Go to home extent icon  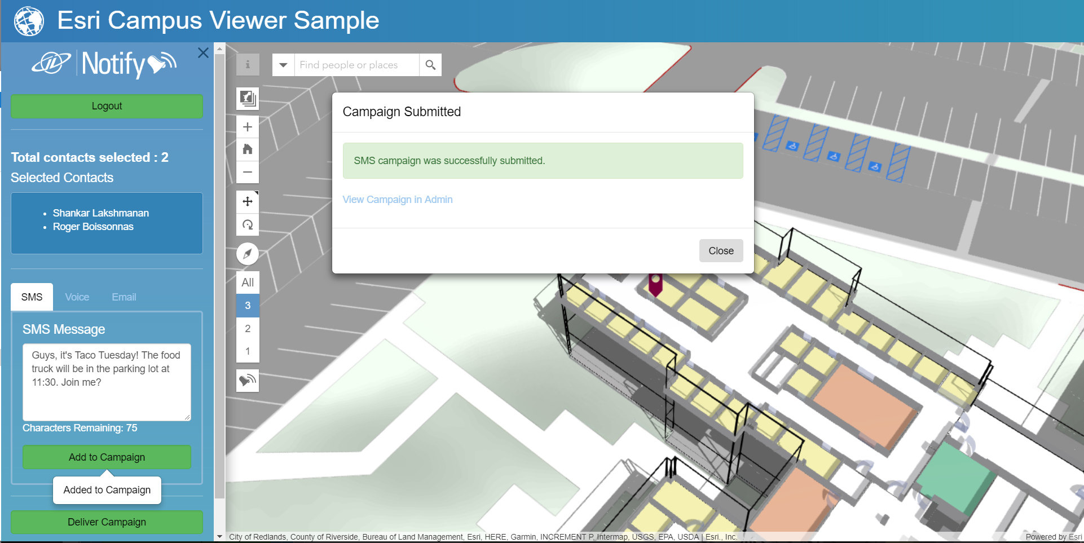click(x=248, y=149)
